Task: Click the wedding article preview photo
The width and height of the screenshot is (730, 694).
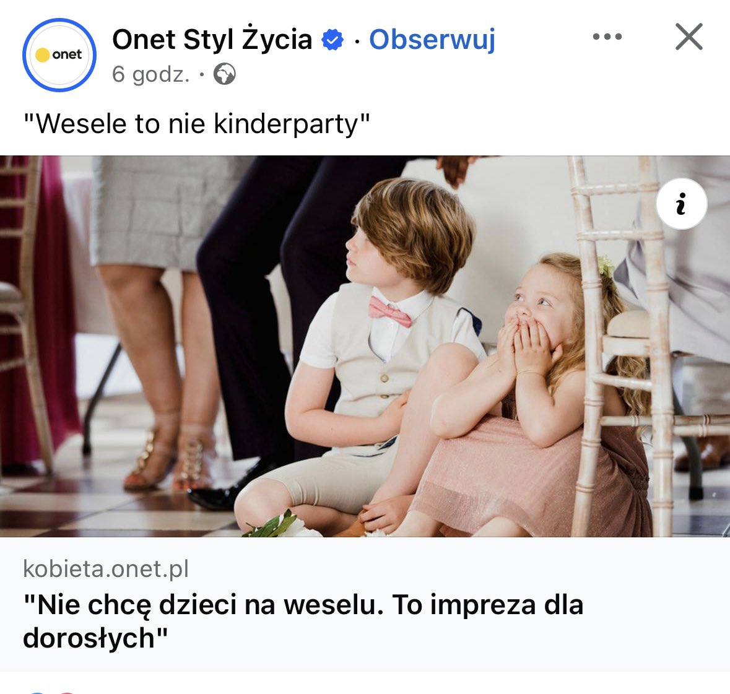Action: click(x=365, y=346)
